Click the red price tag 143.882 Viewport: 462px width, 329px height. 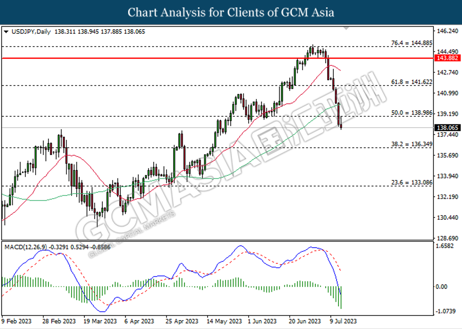coord(448,58)
